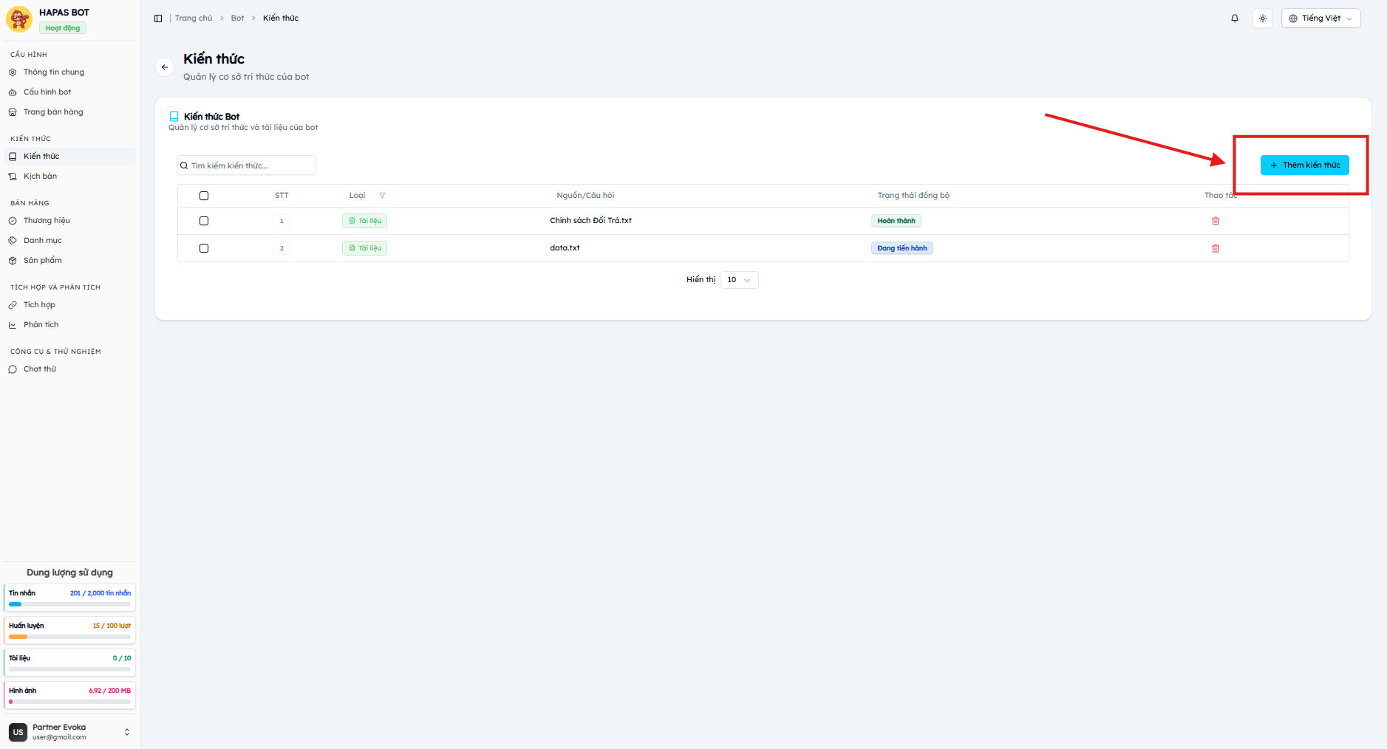Click Trạng thái đồng bộ column header
This screenshot has height=749, width=1387.
pyautogui.click(x=913, y=196)
